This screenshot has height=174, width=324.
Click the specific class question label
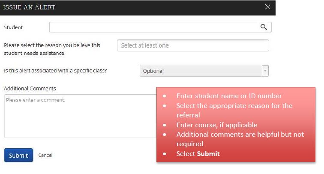click(x=55, y=70)
